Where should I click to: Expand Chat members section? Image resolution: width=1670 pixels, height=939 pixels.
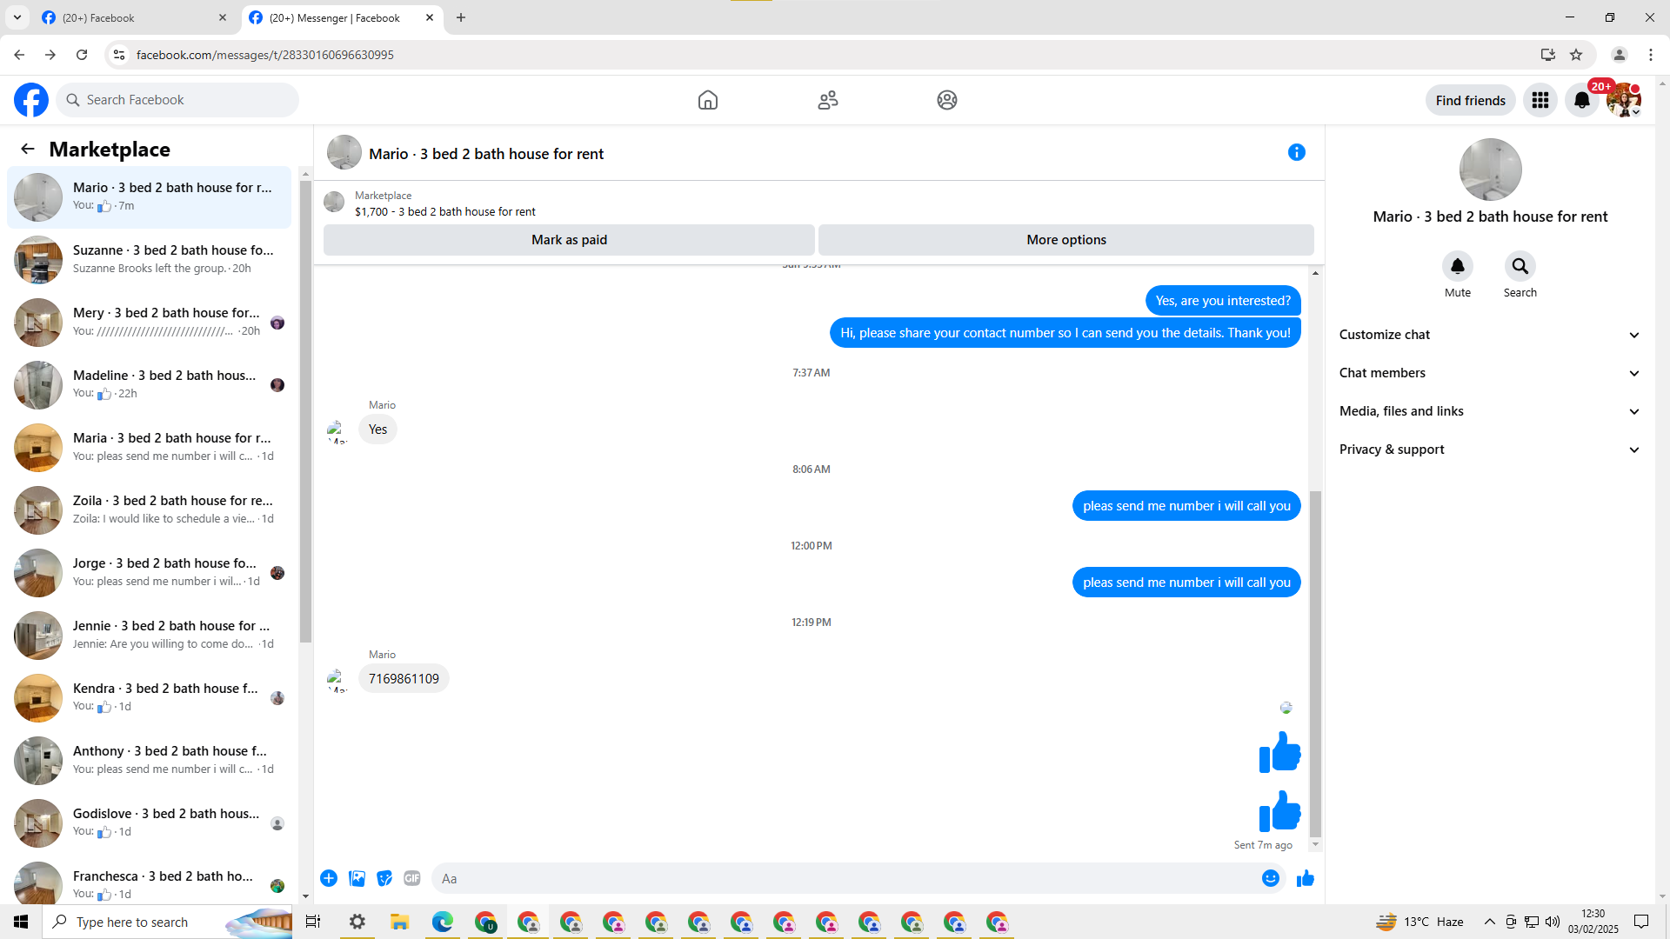[x=1490, y=373]
